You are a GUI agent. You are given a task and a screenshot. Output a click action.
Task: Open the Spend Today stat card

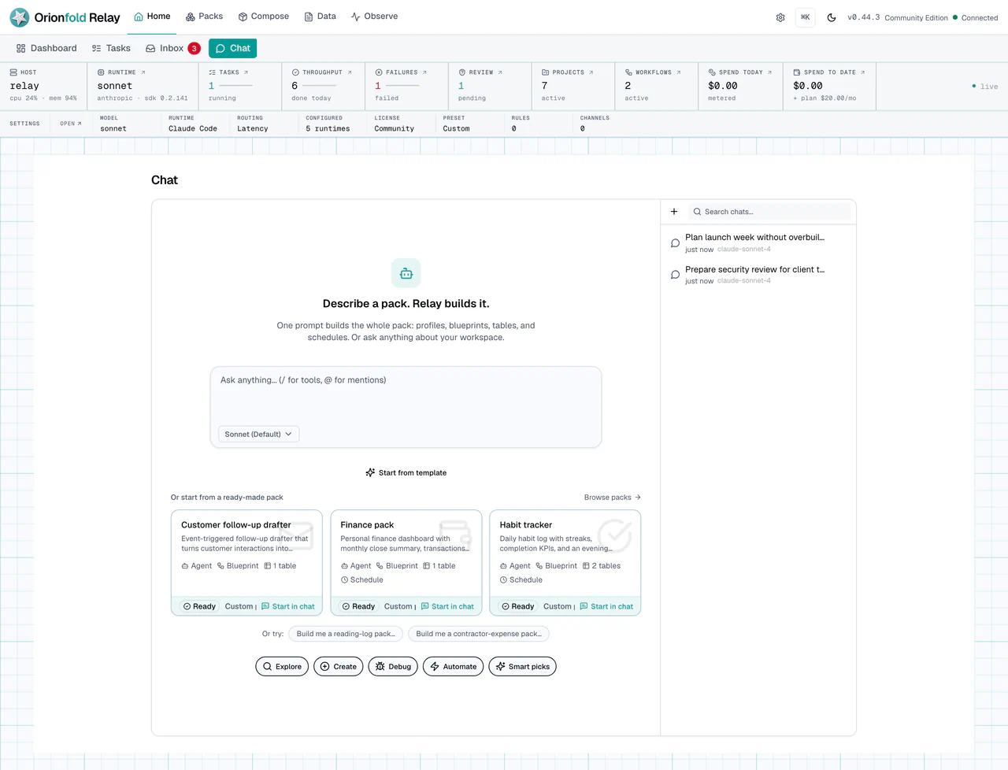tap(741, 85)
